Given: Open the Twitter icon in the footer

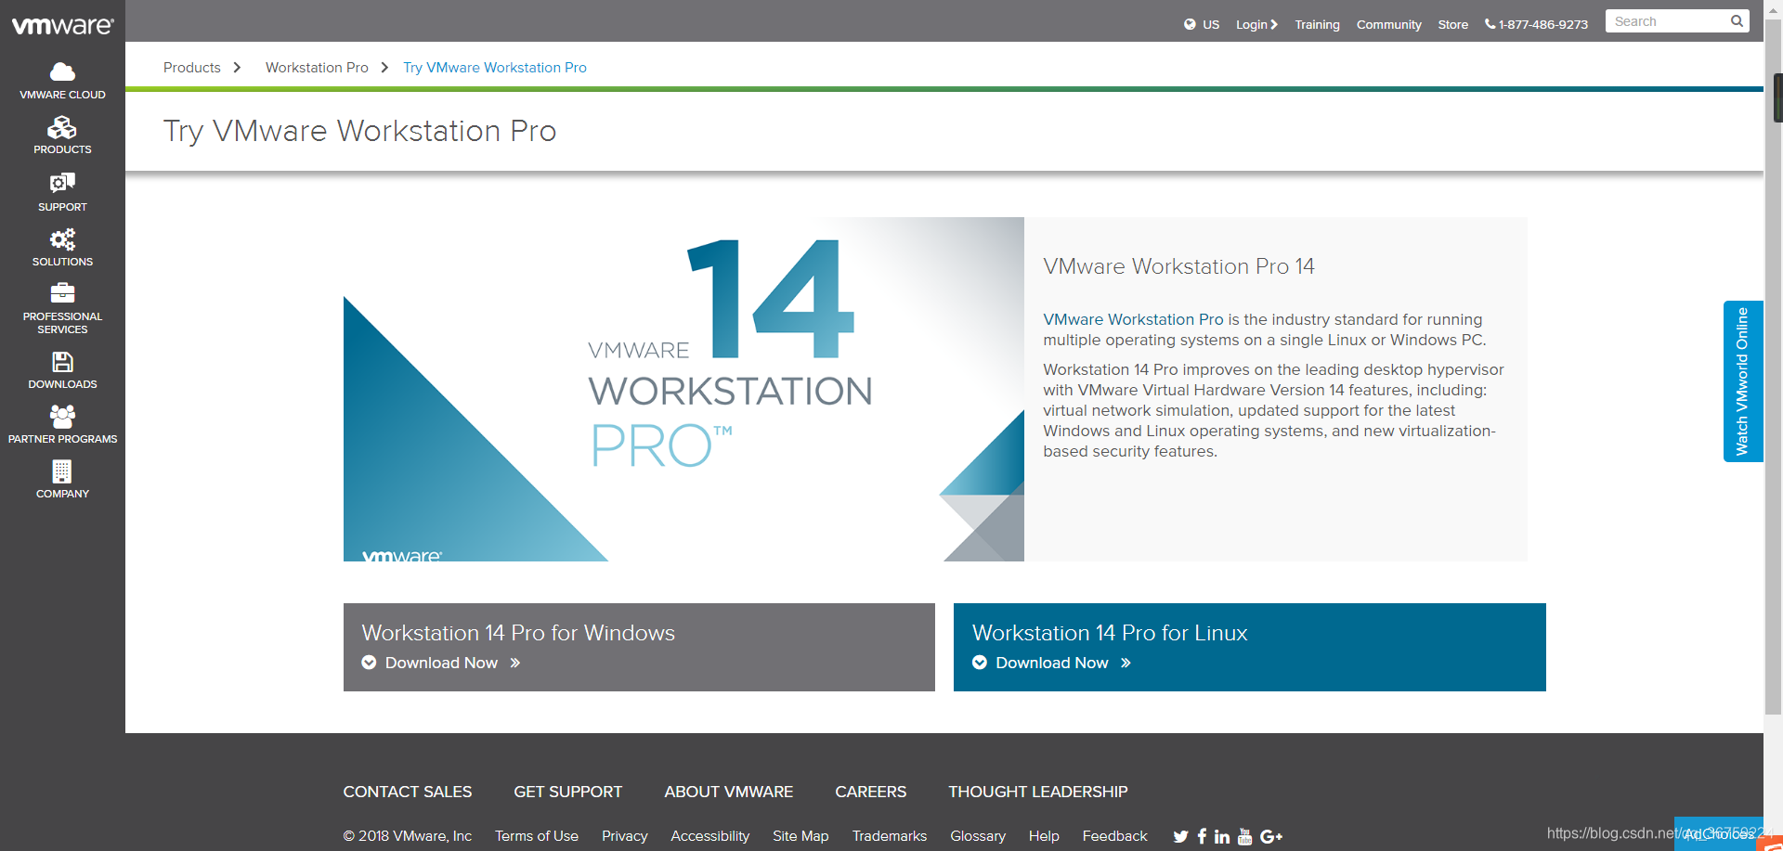Looking at the screenshot, I should point(1180,836).
